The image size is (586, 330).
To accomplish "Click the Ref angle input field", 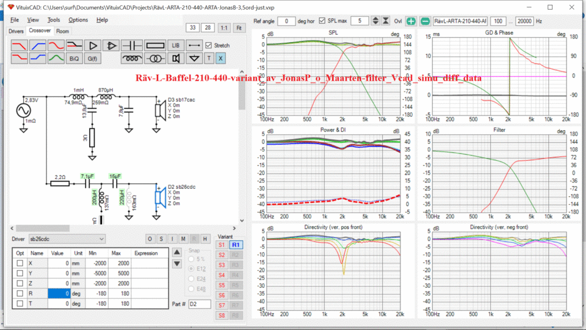I will pos(286,21).
